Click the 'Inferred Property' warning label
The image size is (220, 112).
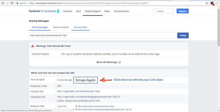(40, 54)
